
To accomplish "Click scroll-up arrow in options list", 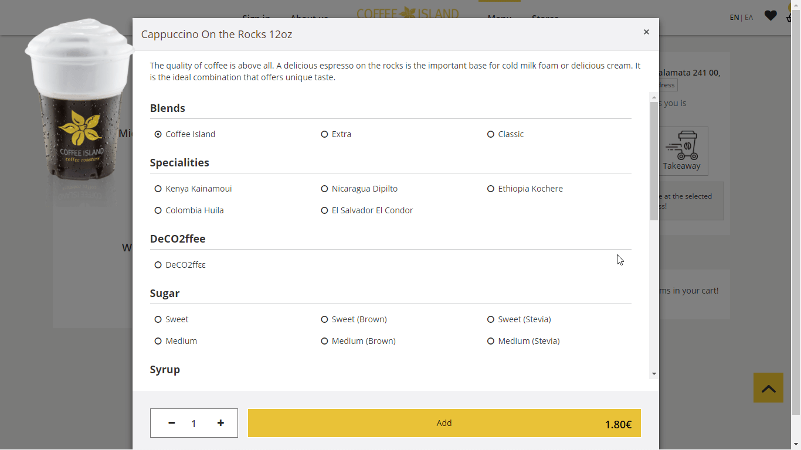I will point(654,97).
